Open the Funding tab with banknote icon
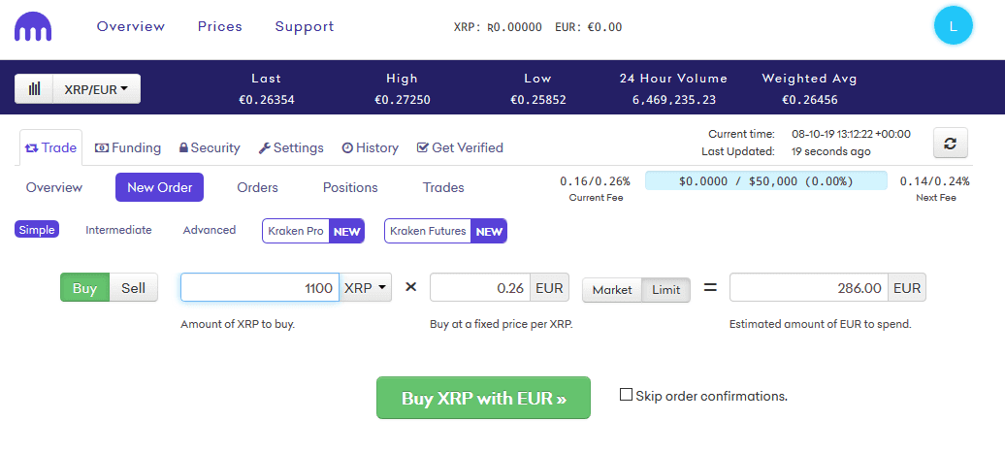 pos(128,148)
